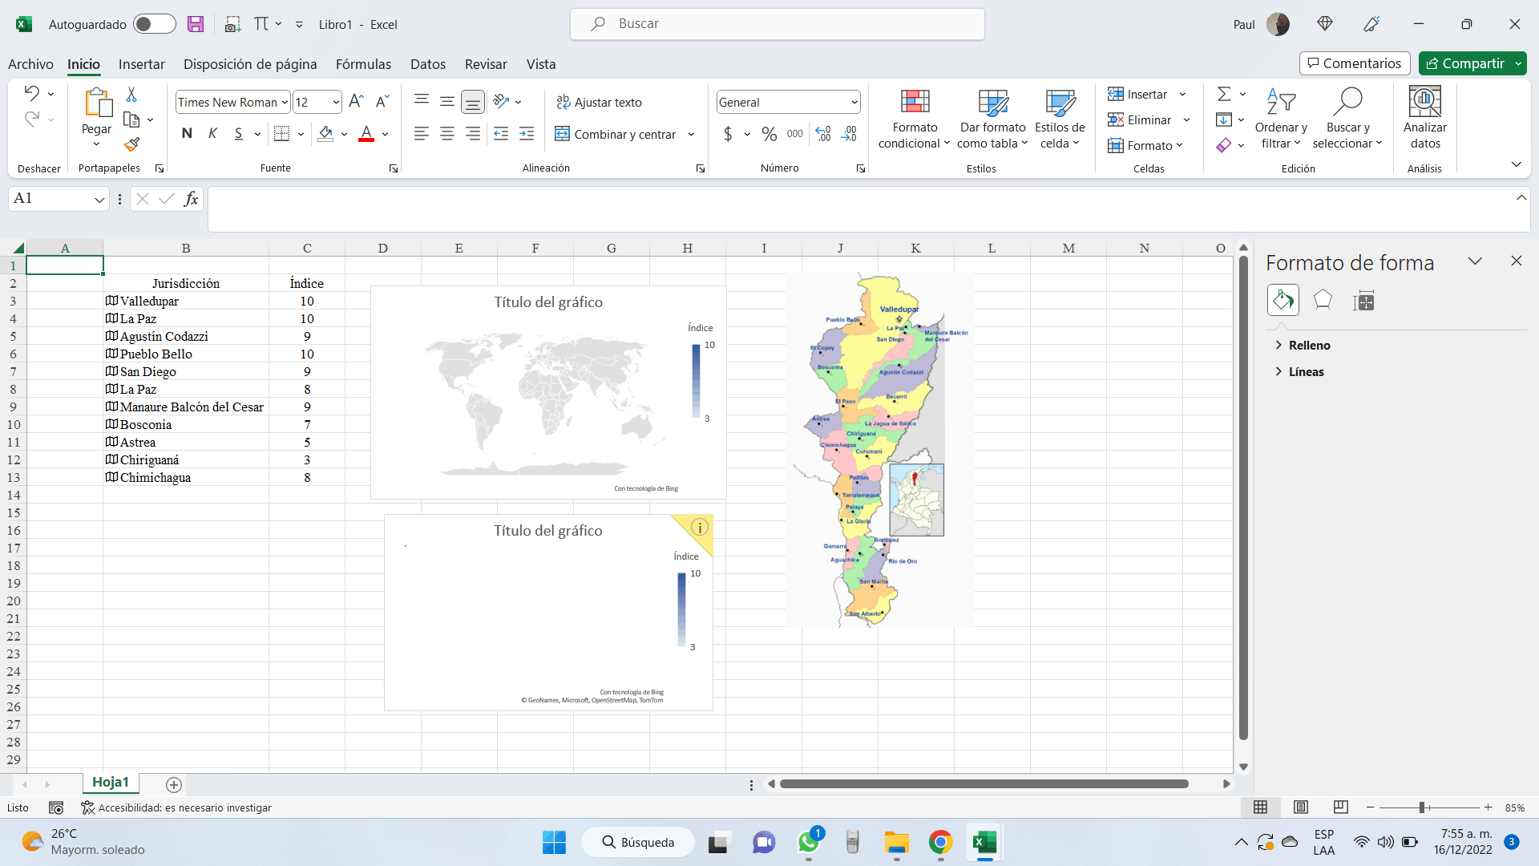Click the Comentarios button

pos(1355,63)
